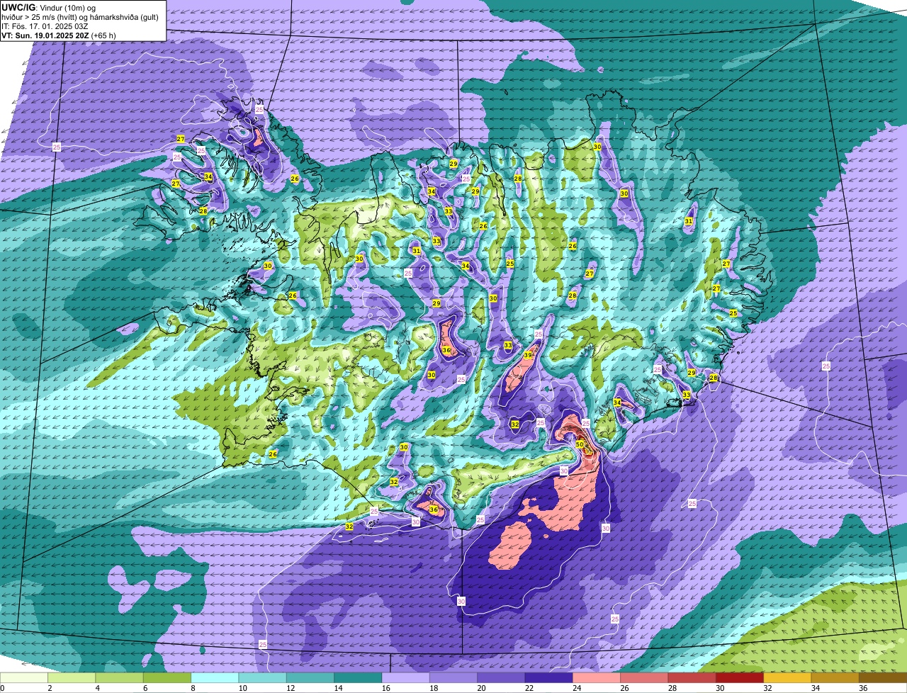Select the 16 tick label on the colour scale
Image resolution: width=907 pixels, height=693 pixels.
click(x=385, y=688)
